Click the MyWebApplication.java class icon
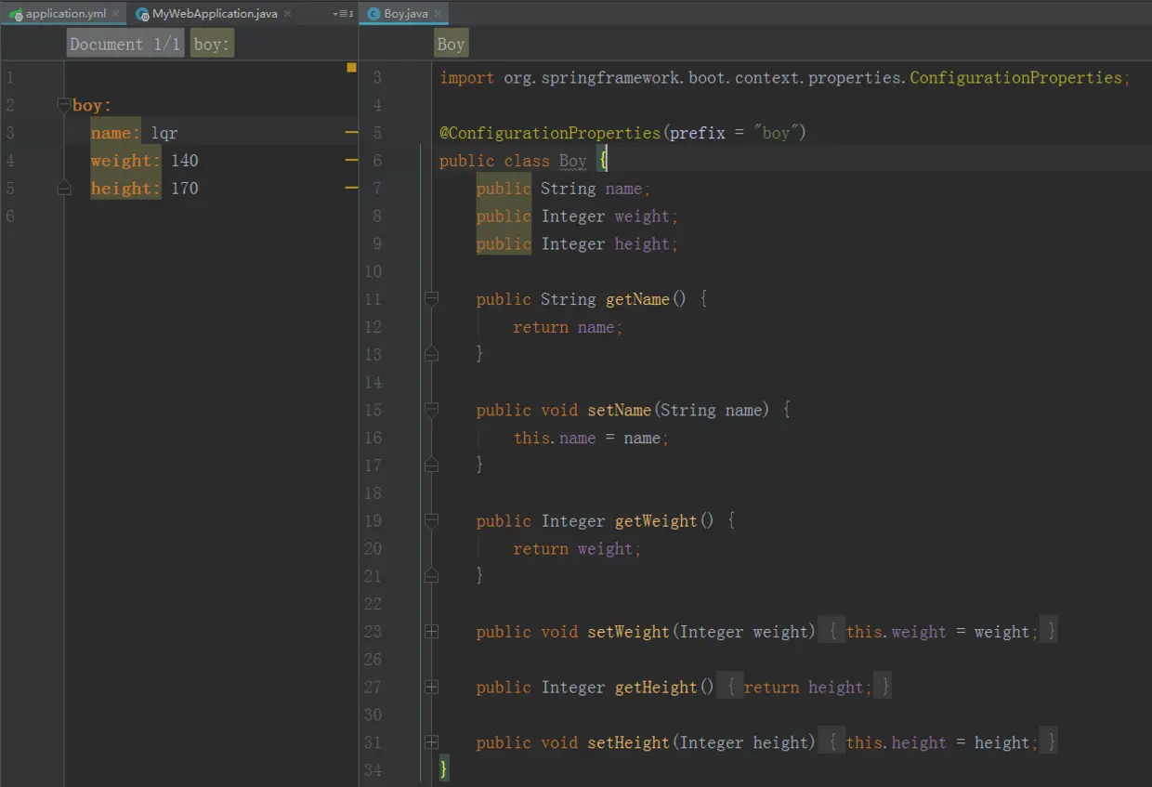Viewport: 1152px width, 787px height. [142, 15]
